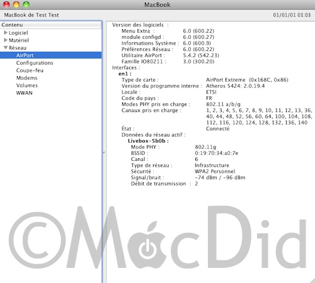This screenshot has height=283, width=315.
Task: Select Volumes in the sidebar
Action: 27,86
